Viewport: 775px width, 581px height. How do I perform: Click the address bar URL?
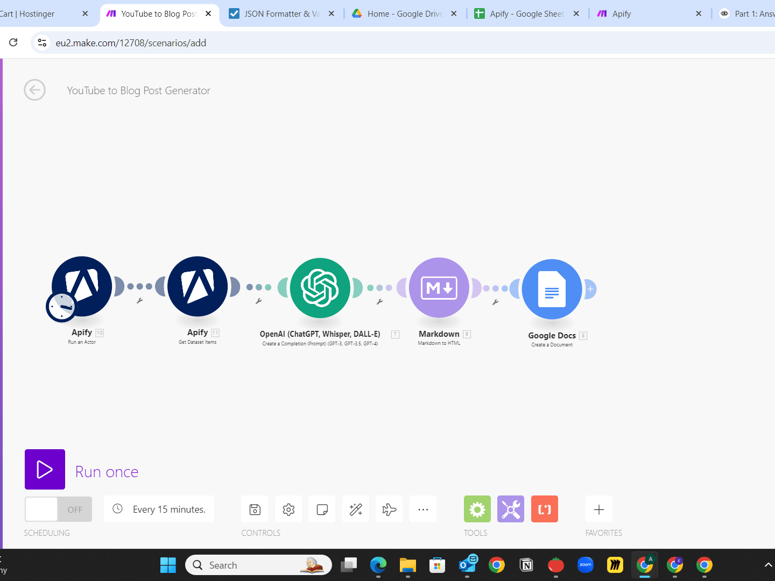coord(131,43)
